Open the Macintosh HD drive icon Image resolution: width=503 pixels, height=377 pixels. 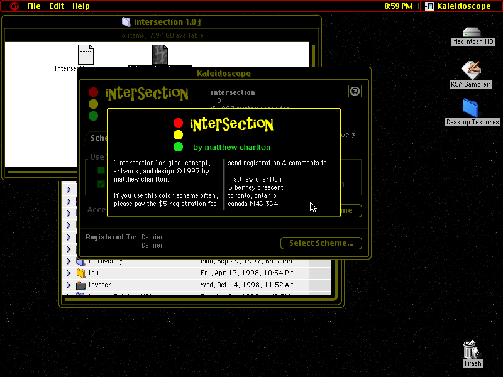[x=472, y=32]
